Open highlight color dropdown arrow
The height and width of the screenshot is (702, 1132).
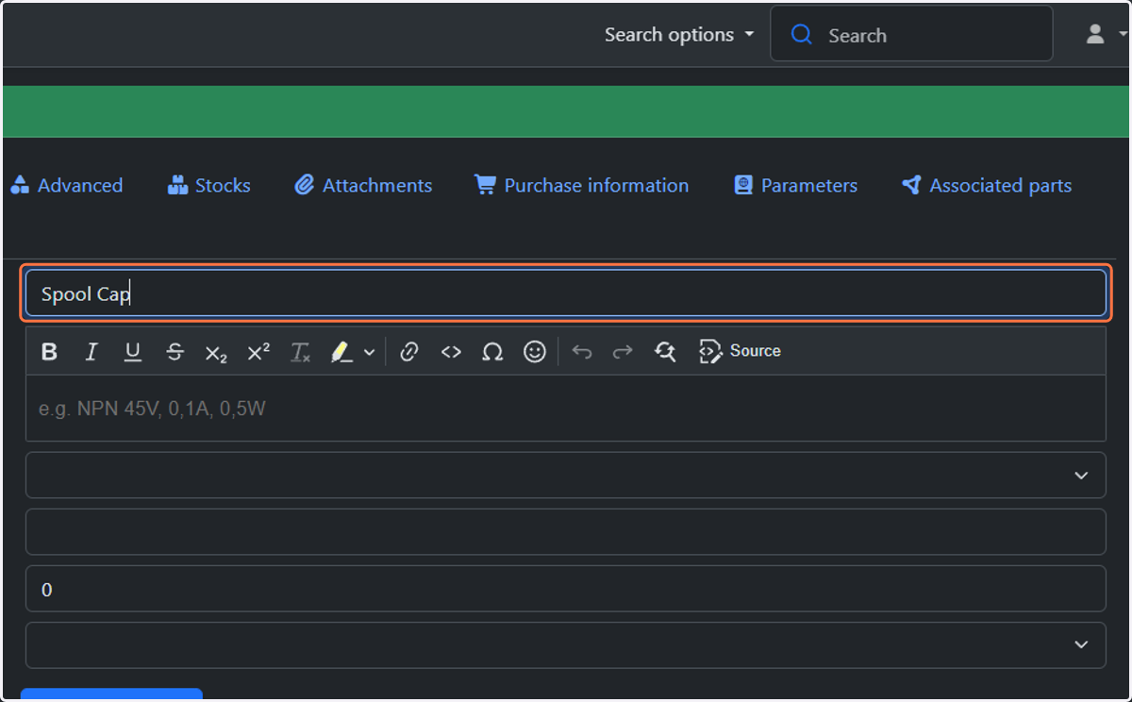pos(369,352)
